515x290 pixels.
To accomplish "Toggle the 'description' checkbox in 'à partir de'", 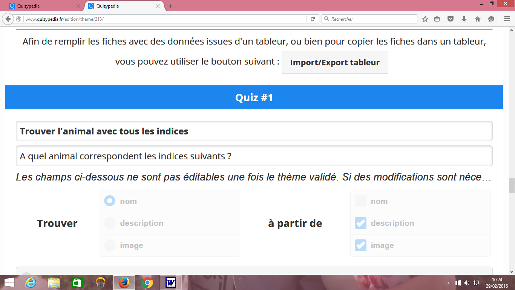I will tap(360, 223).
